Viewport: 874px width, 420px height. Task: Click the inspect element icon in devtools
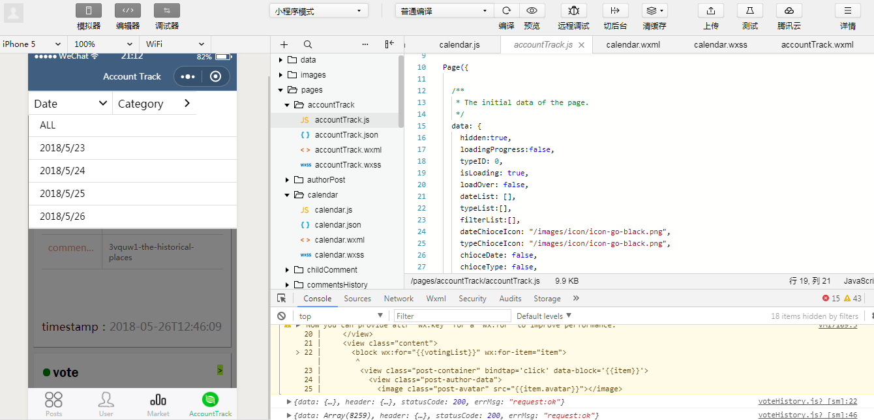pyautogui.click(x=281, y=298)
